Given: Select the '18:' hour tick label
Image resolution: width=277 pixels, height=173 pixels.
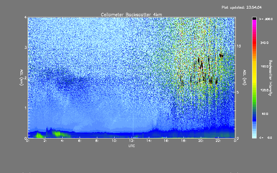Looking at the screenshot, I should coord(184,141).
